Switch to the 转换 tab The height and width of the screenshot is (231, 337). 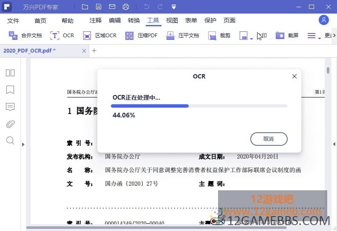point(134,20)
